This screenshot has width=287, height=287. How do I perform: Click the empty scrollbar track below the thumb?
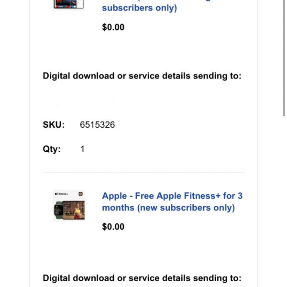284,201
